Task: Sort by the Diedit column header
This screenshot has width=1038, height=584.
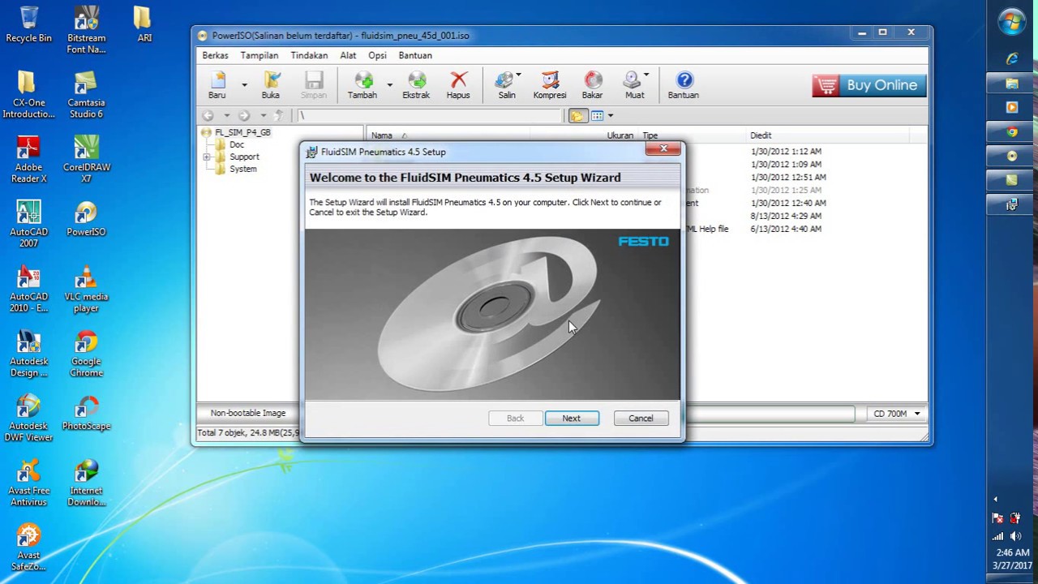Action: 761,135
